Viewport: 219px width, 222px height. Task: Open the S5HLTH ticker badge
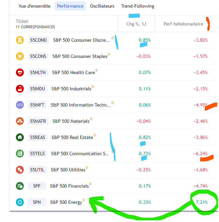(38, 72)
